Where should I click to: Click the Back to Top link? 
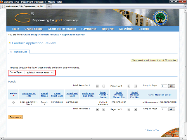pyautogui.click(x=152, y=130)
